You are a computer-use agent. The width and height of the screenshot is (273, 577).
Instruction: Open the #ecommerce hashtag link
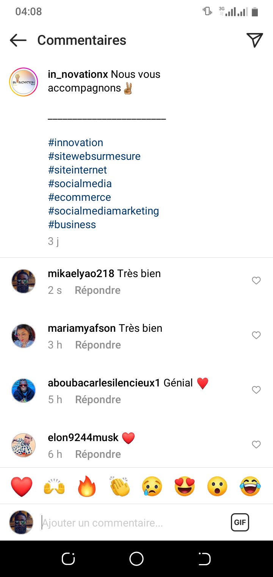tap(80, 197)
